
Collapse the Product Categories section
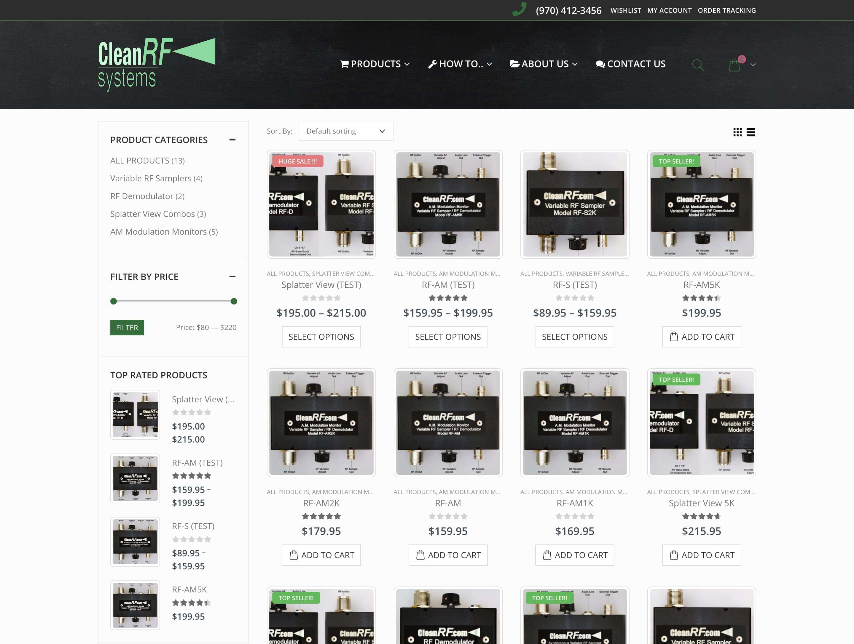(x=232, y=140)
